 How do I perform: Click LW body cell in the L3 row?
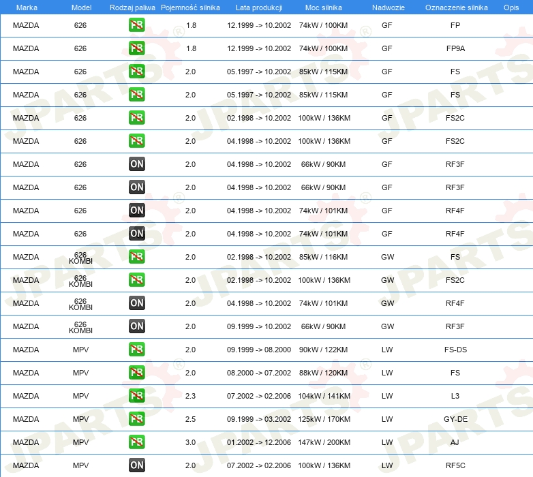coord(387,396)
